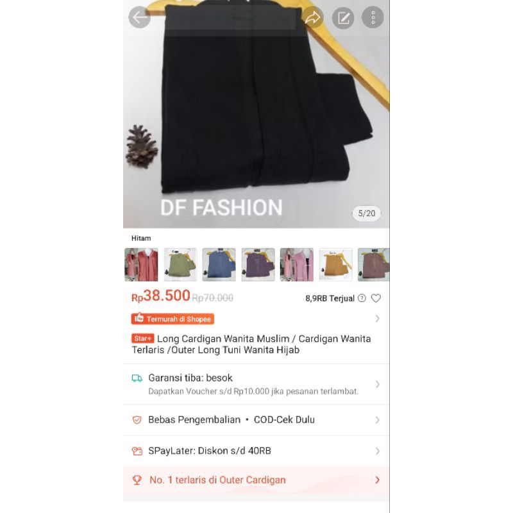
Task: Expand the Termurah di Shopee row chevron
Action: (377, 319)
